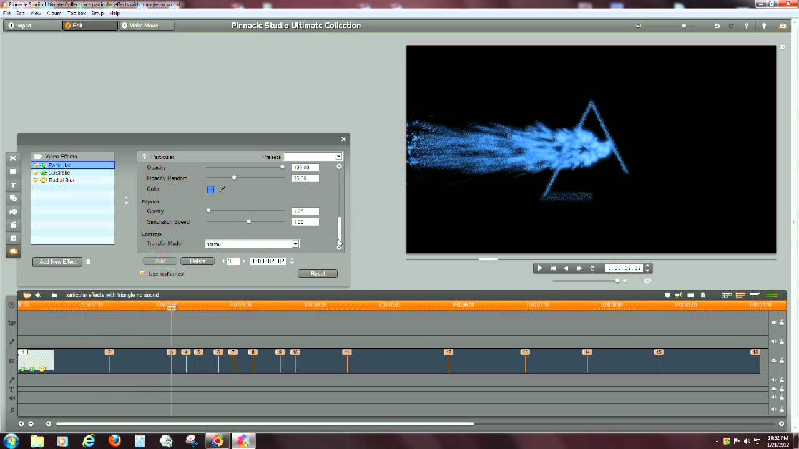The width and height of the screenshot is (799, 449).
Task: Go to the next keyframe arrow
Action: 243,261
